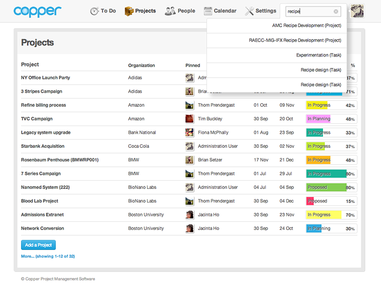
Task: Click yellow In Progress bar for Refine billing
Action: pyautogui.click(x=317, y=105)
